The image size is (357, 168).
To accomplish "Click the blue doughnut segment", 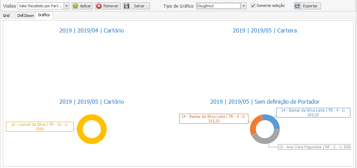I will pos(272,121).
